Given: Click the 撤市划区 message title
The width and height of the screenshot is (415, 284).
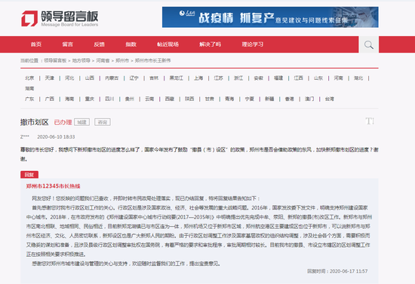Looking at the screenshot, I should [35, 122].
